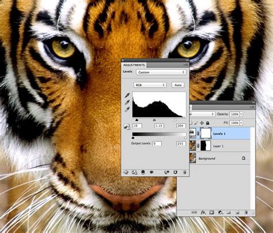Image resolution: width=273 pixels, height=233 pixels.
Task: Select Levels 1 layer mask thumbnail
Action: [x=206, y=133]
